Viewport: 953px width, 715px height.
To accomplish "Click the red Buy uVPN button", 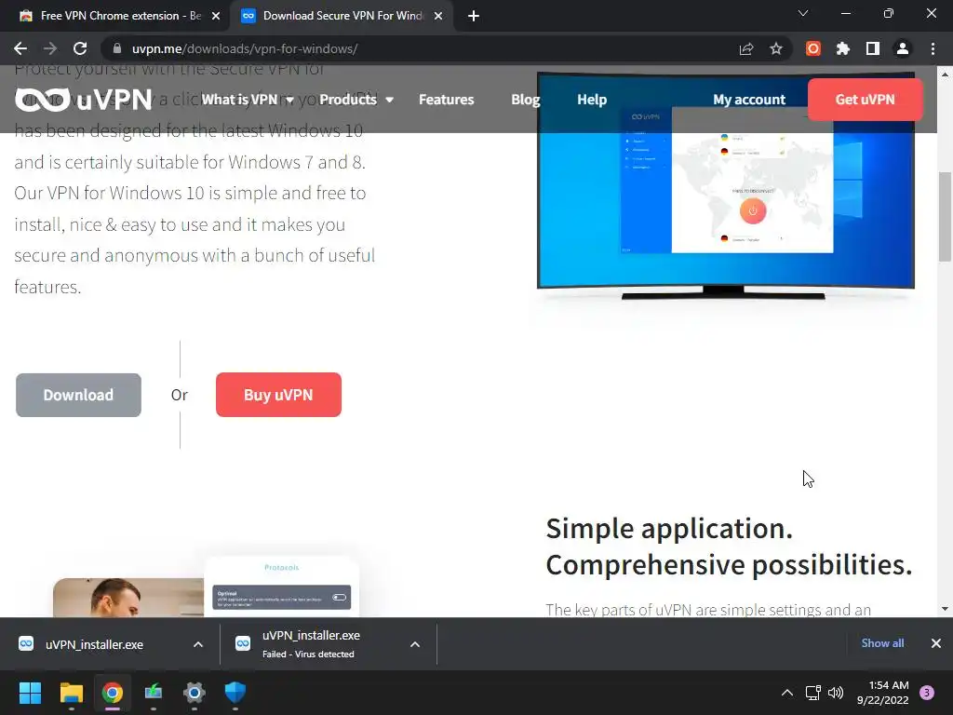I will click(x=278, y=395).
